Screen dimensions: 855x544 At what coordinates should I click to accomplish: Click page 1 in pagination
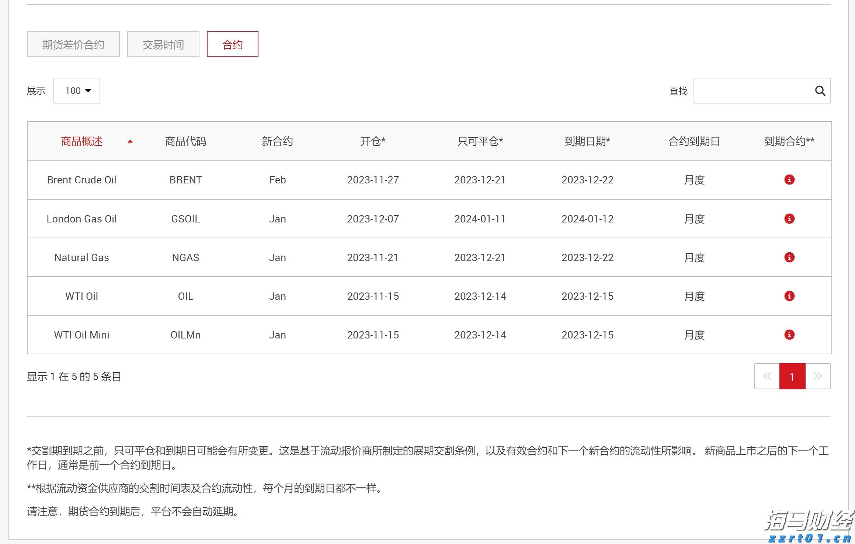(x=792, y=376)
